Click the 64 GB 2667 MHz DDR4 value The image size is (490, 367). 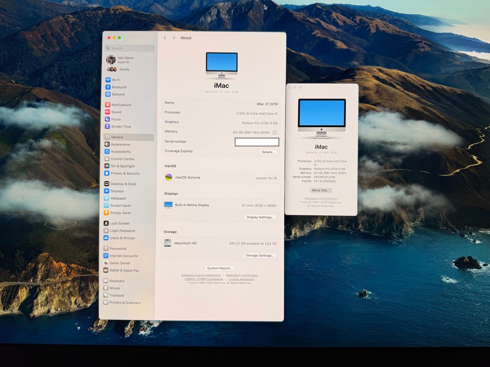coord(251,133)
